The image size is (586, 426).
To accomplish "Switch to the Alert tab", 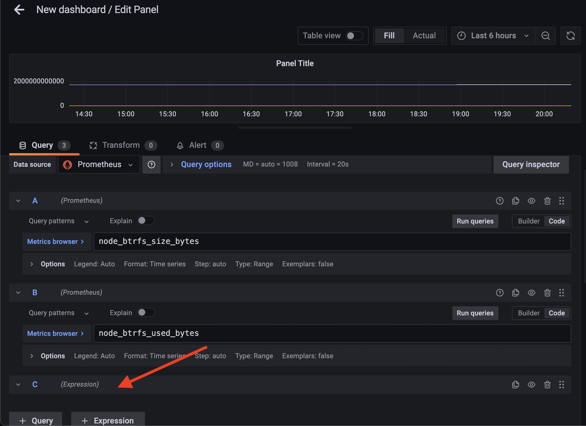I will (x=197, y=145).
